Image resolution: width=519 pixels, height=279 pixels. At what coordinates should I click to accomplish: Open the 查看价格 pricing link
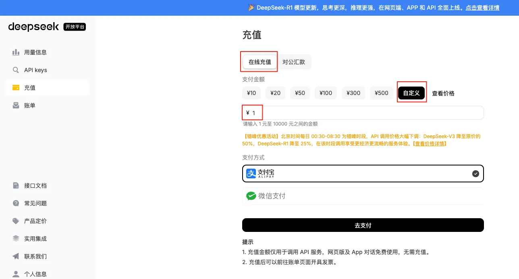pos(443,93)
